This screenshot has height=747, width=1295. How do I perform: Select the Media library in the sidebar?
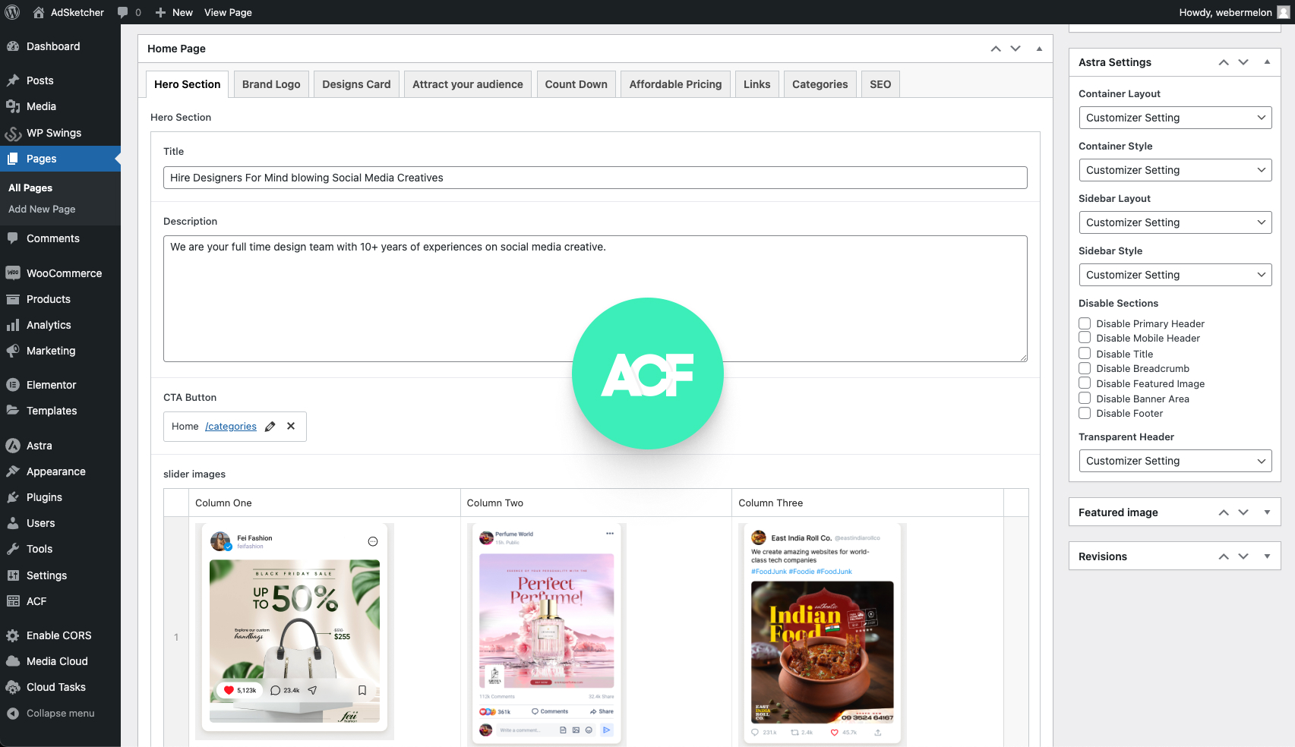click(41, 106)
